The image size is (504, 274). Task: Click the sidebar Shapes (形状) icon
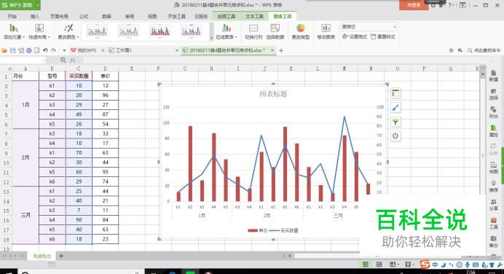493,113
